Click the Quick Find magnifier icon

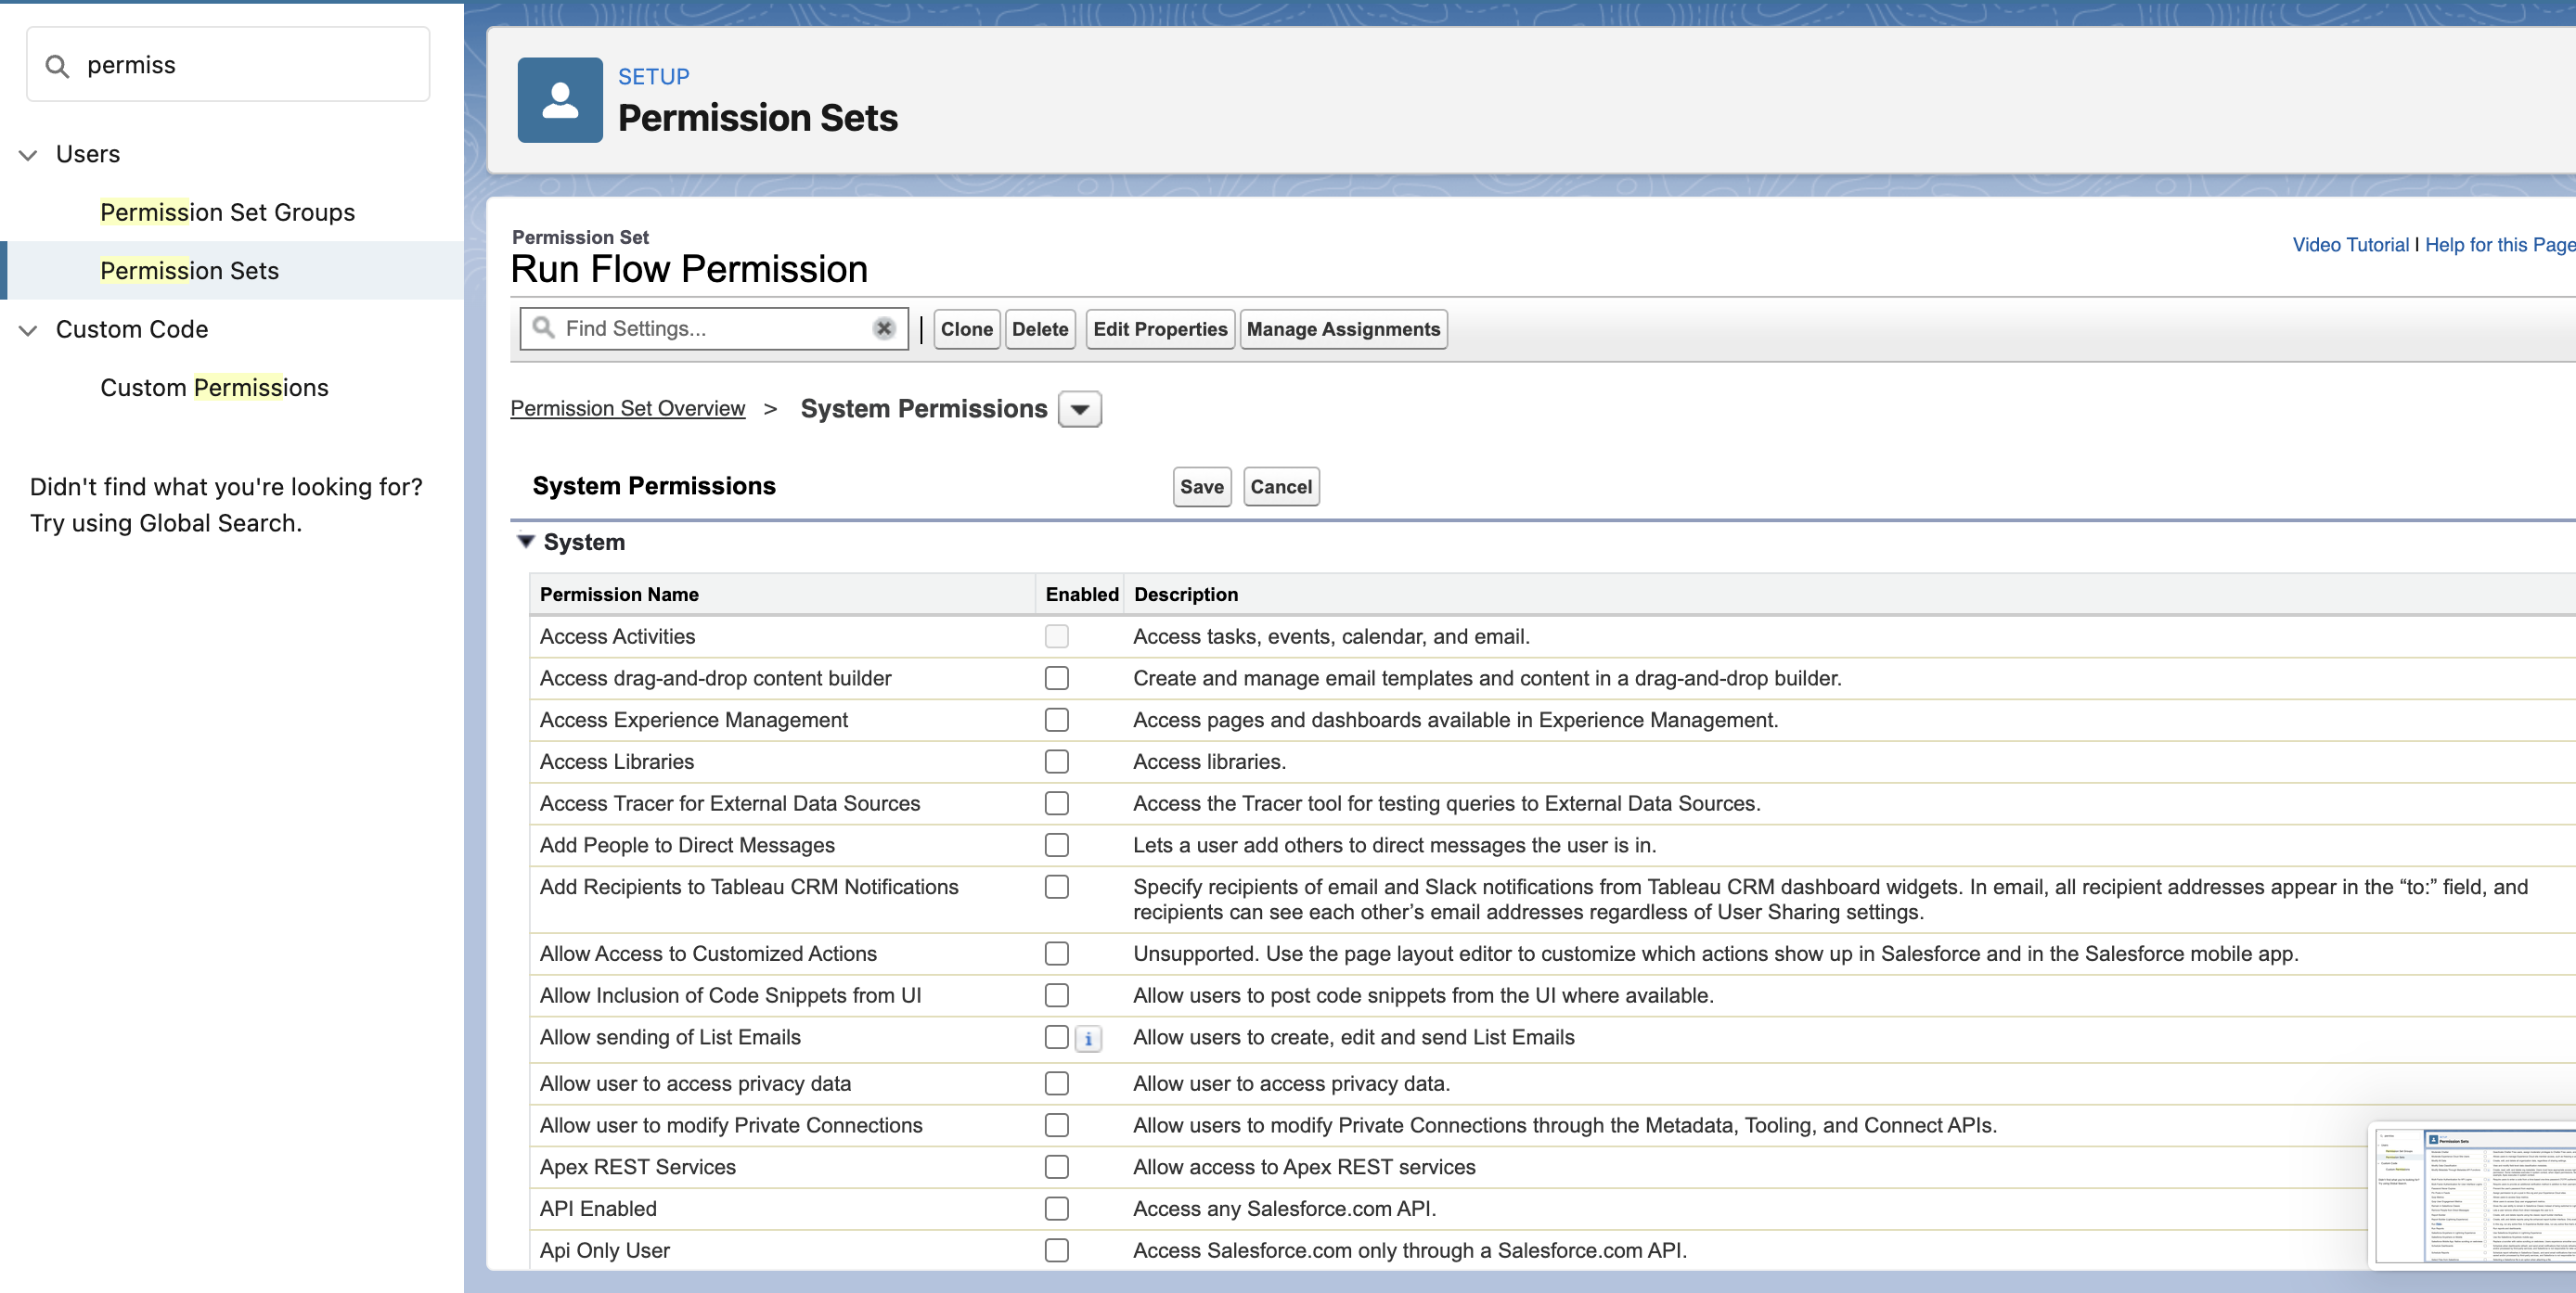57,66
